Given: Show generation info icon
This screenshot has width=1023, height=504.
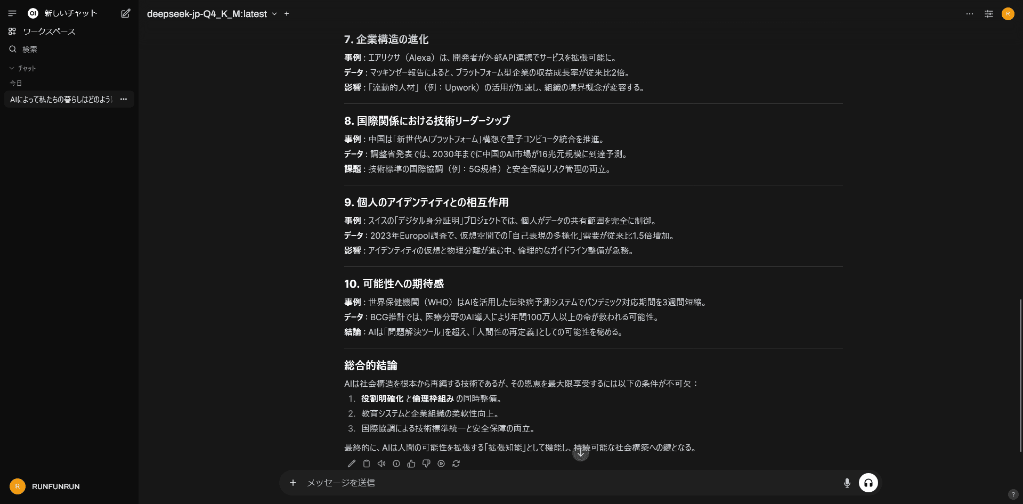Looking at the screenshot, I should (396, 464).
